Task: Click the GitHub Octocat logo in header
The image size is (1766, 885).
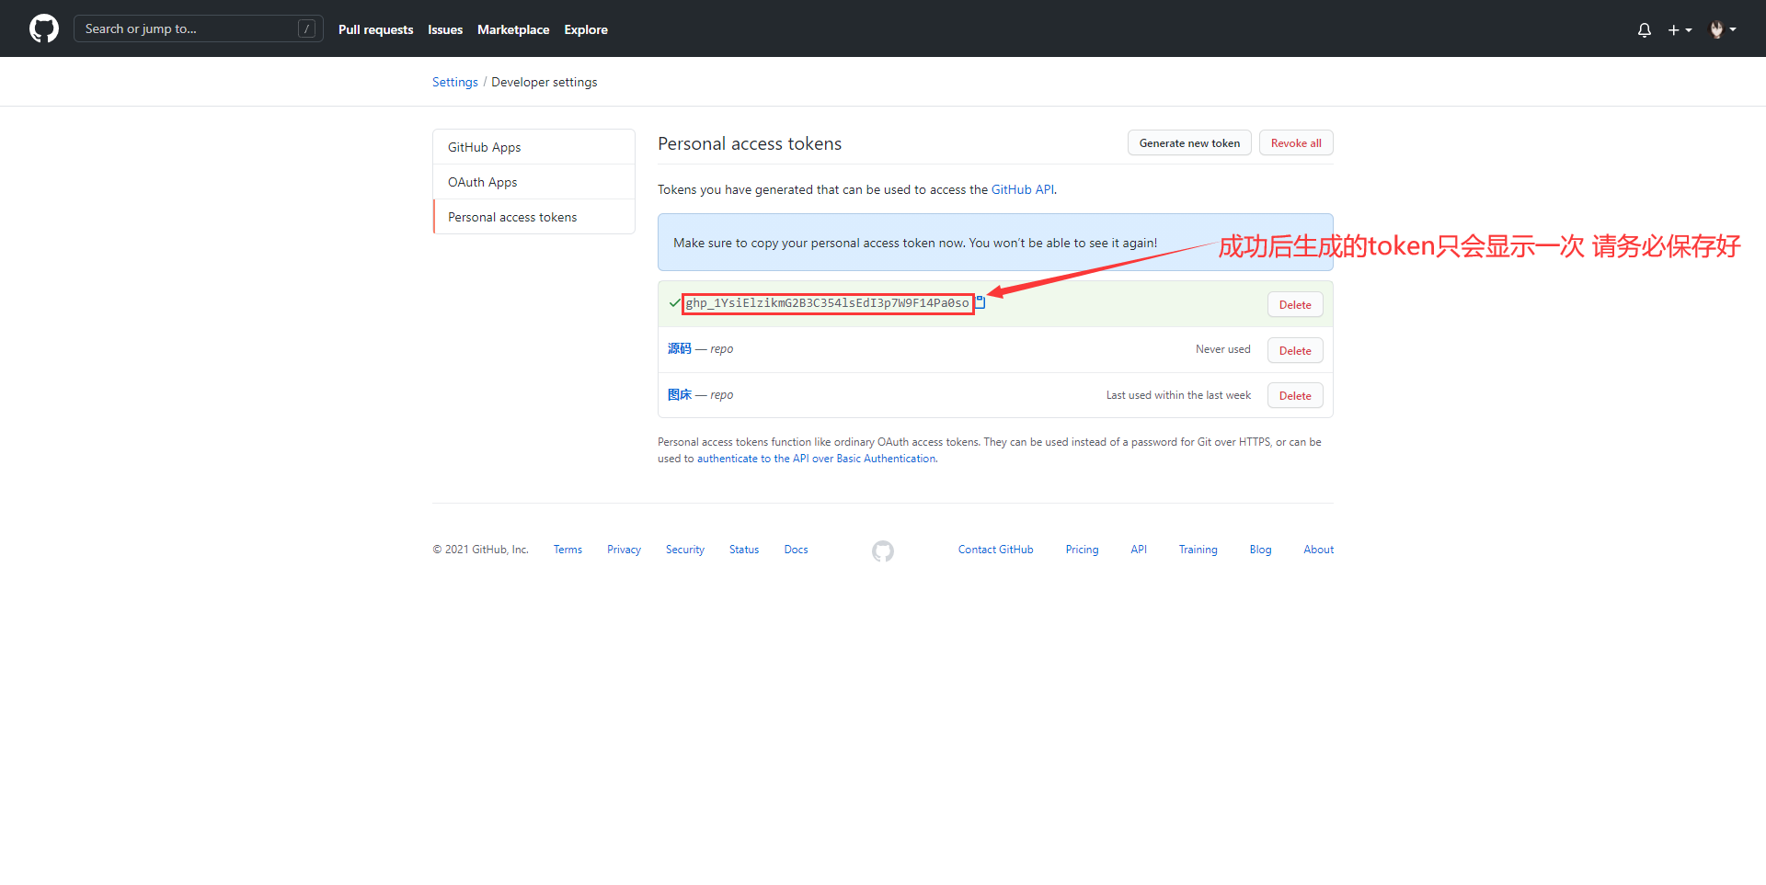Action: 44,28
